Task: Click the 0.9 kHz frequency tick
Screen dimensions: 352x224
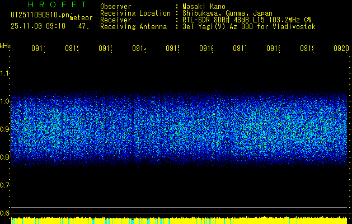Action: click(x=5, y=129)
